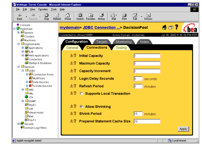Reload page with the Refresh icon

tap(57, 17)
